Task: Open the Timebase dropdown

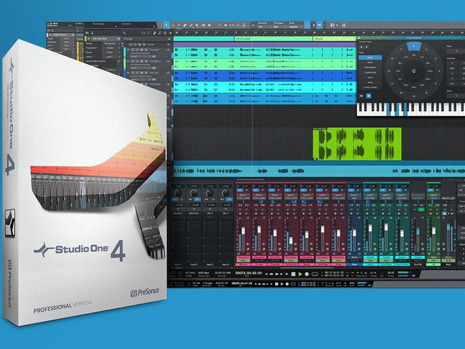Action: click(x=280, y=27)
